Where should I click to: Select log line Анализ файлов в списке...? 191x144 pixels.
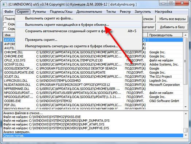click(x=93, y=113)
